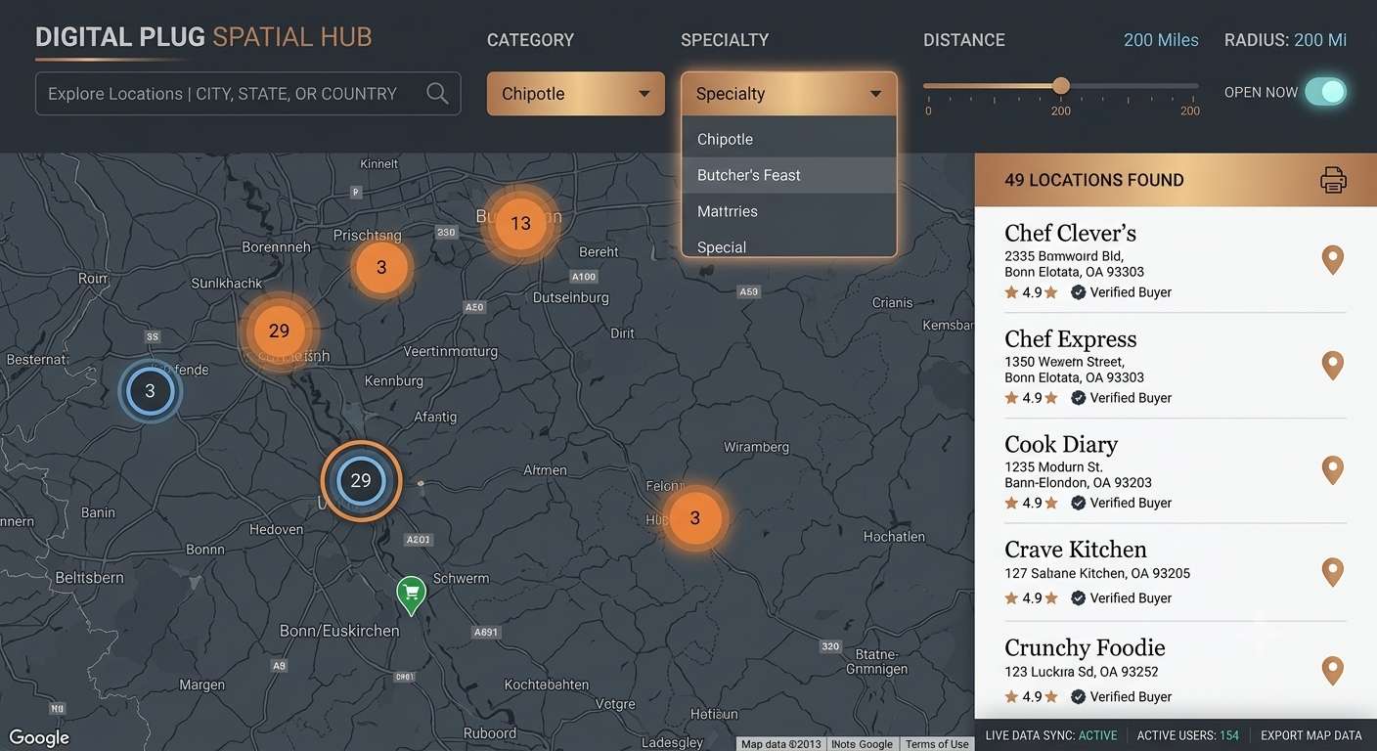
Task: Open the blue and orange ringed cluster 29
Action: tap(361, 480)
